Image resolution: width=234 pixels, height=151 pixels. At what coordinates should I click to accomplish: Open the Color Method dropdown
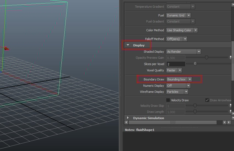click(x=182, y=30)
